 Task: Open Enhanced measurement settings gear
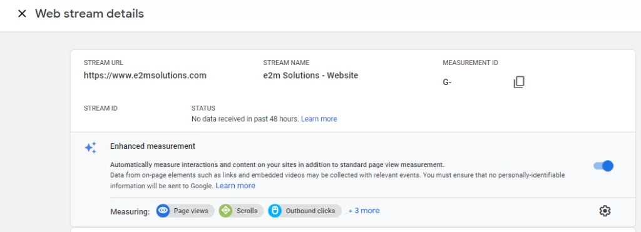point(605,211)
